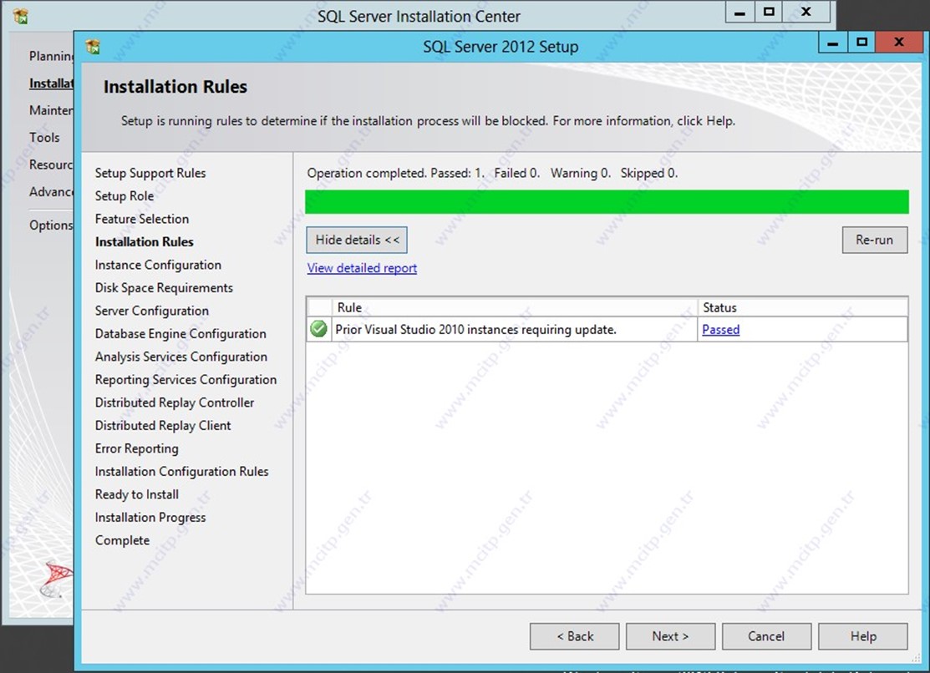Viewport: 930px width, 673px height.
Task: Click the Reporting Services Configuration step
Action: pos(185,379)
